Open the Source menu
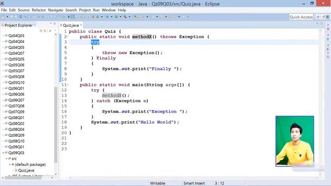Image resolution: width=331 pixels, height=186 pixels. click(x=24, y=10)
